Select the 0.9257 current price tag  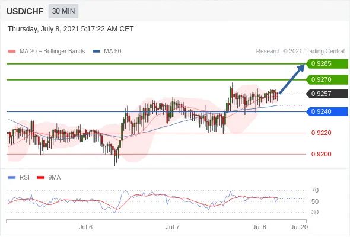pos(327,94)
